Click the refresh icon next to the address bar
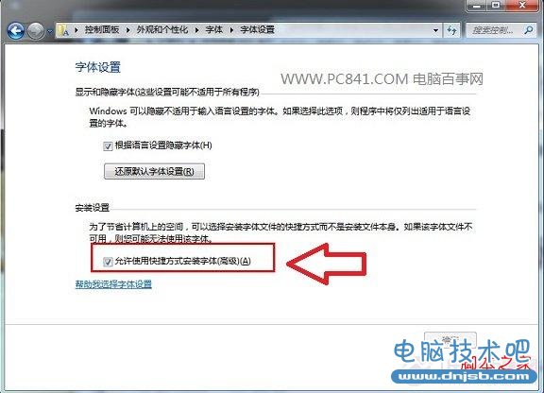The image size is (544, 393). 451,30
